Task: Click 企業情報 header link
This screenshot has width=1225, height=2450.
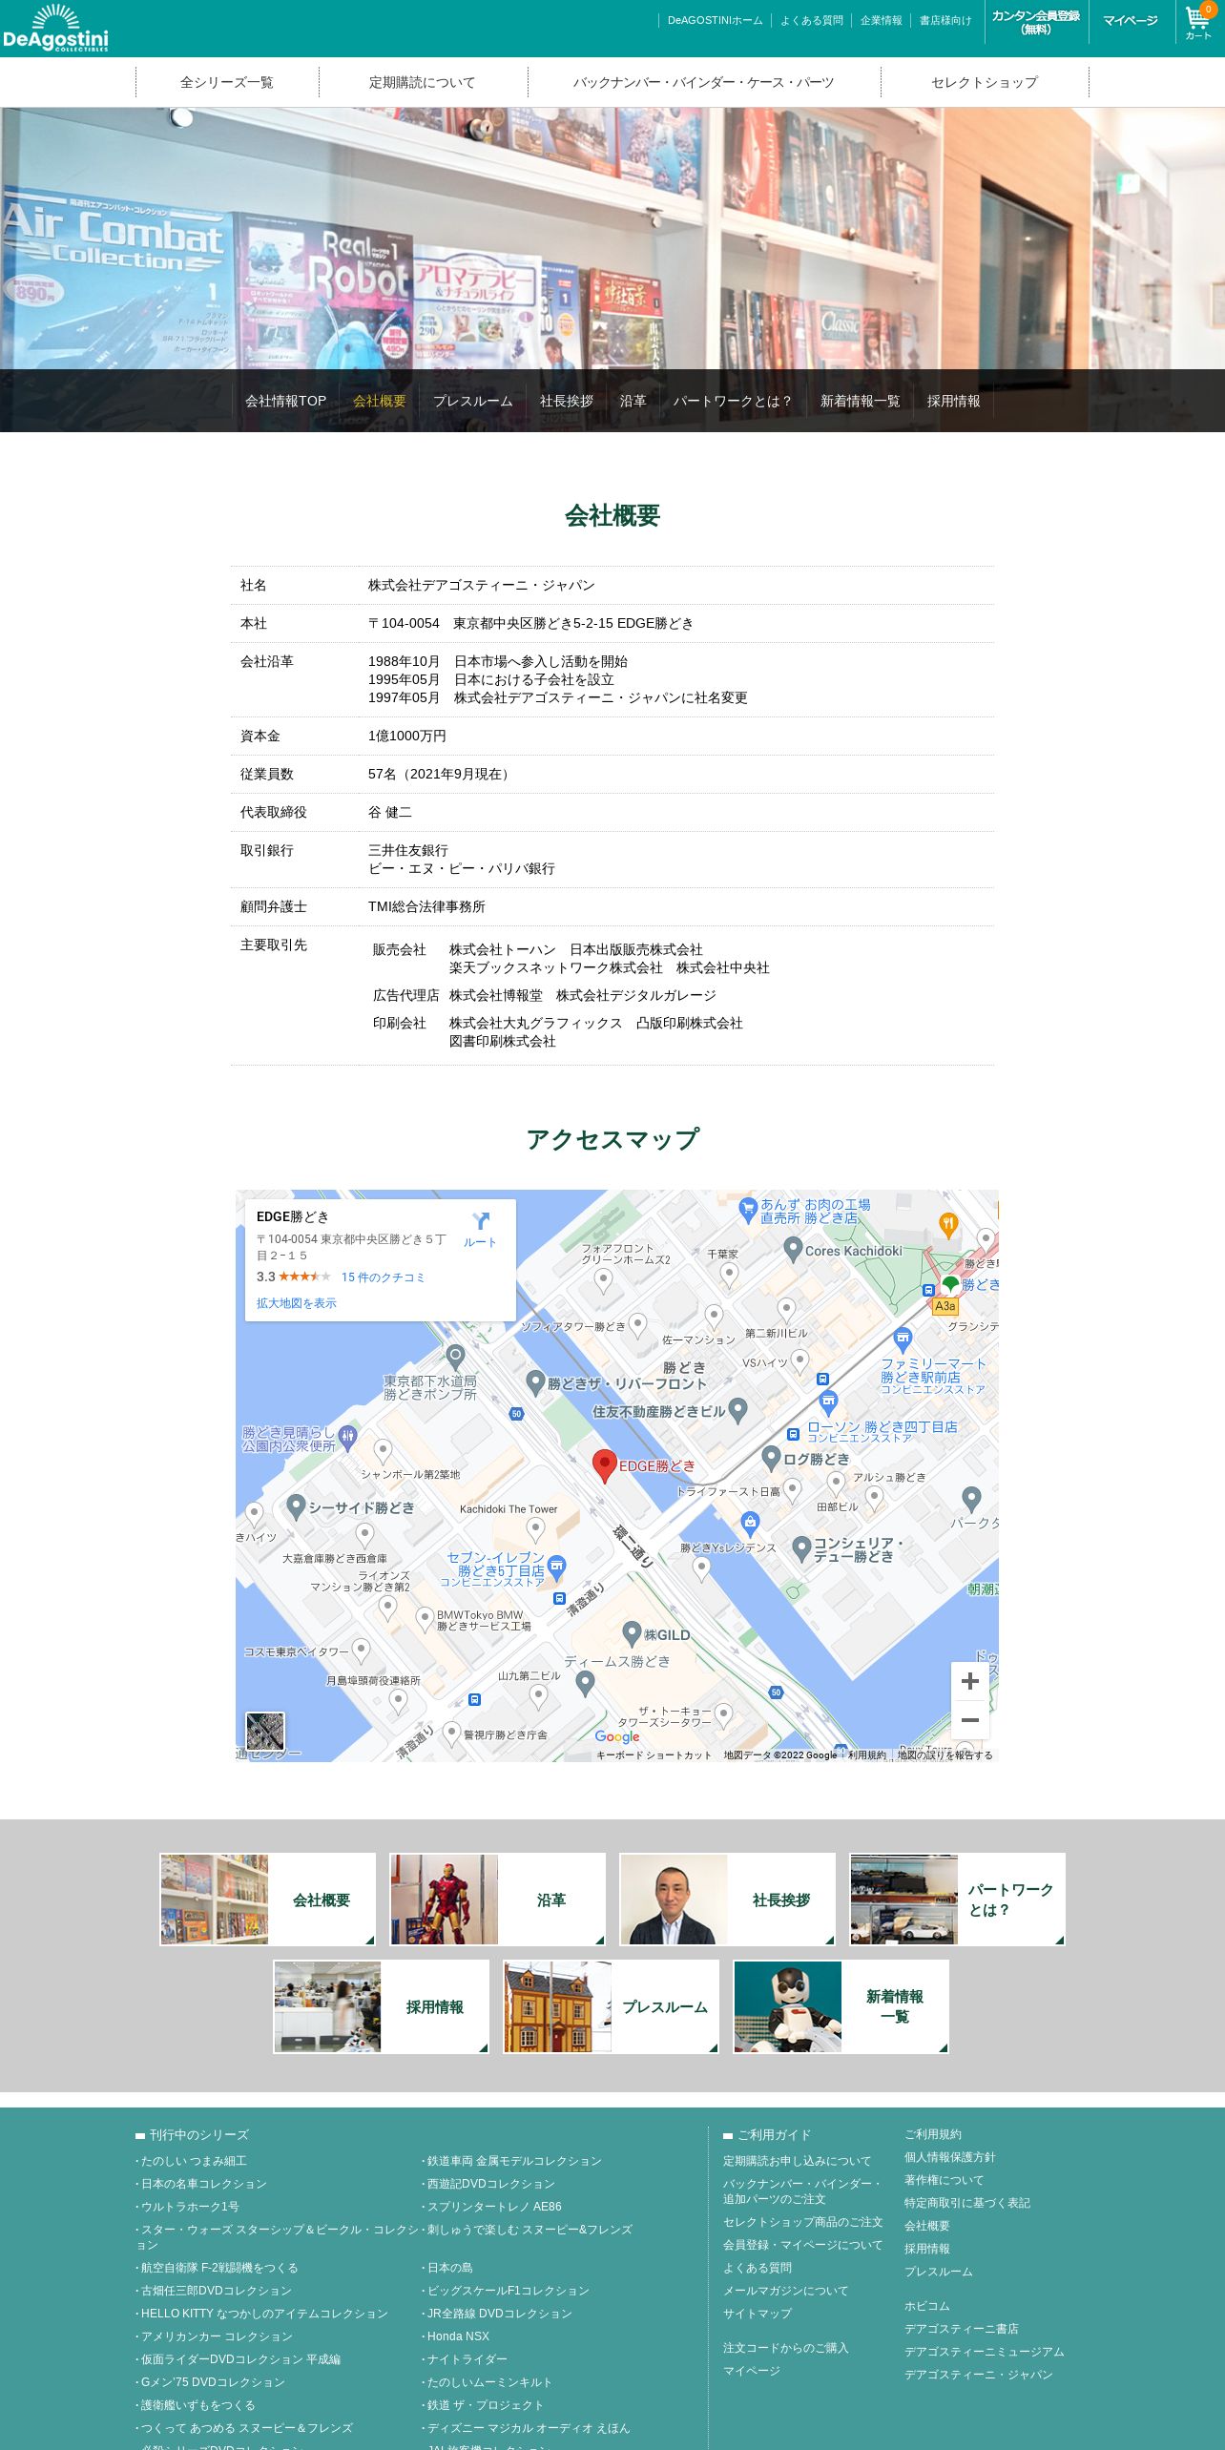Action: (x=882, y=20)
